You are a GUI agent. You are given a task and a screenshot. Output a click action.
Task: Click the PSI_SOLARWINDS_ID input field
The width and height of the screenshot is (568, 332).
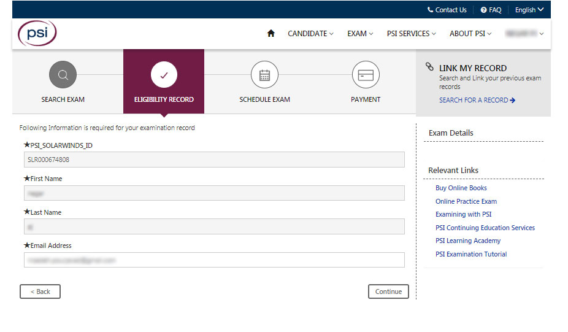[214, 160]
